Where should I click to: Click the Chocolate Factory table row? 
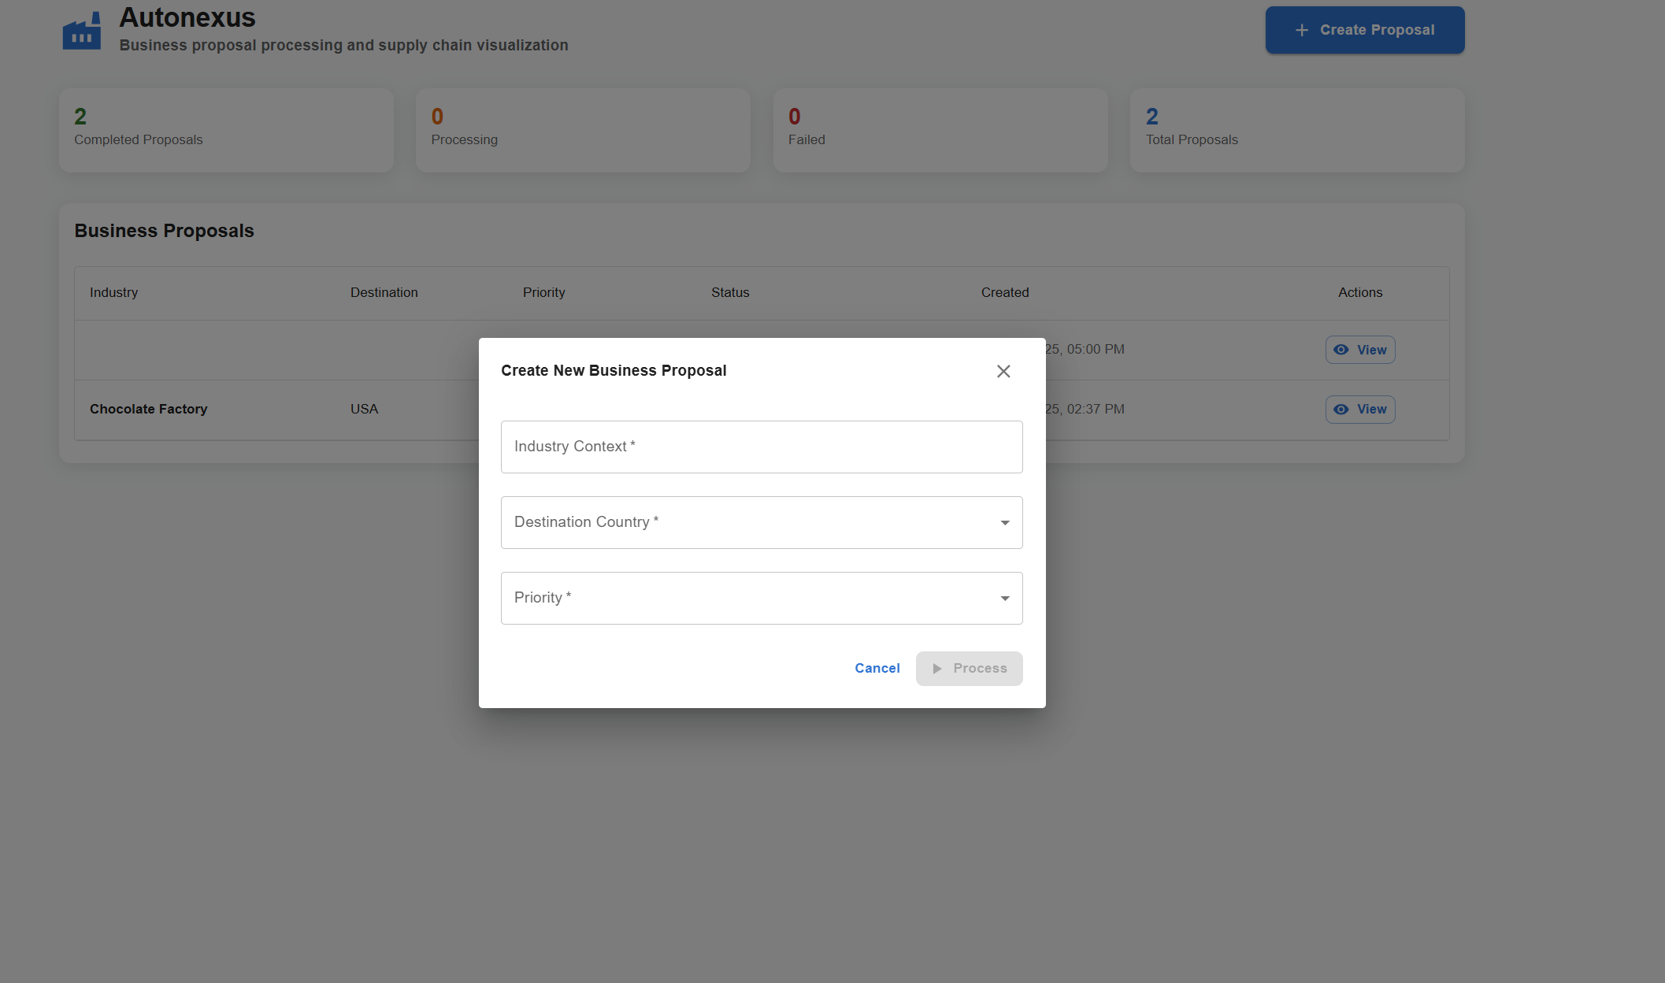148,410
